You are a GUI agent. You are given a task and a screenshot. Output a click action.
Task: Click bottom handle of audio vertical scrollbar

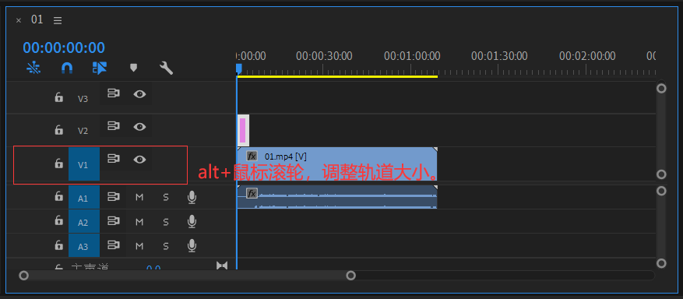(x=661, y=263)
